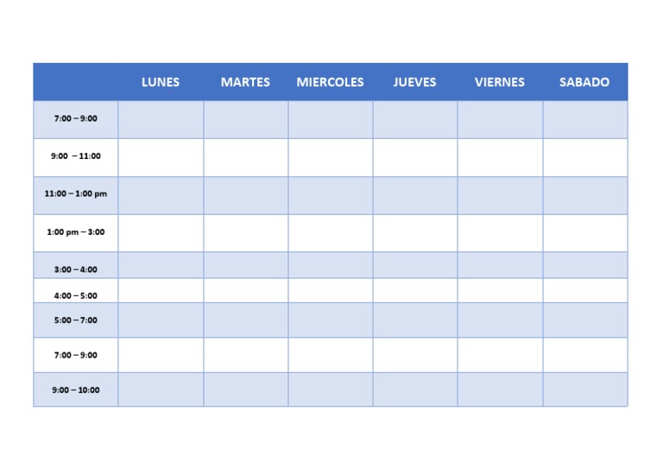Click the VIERNES column header
This screenshot has height=469, width=663.
click(x=499, y=82)
